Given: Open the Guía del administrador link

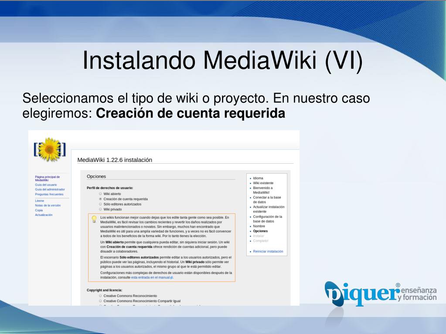Looking at the screenshot, I should (x=50, y=189).
